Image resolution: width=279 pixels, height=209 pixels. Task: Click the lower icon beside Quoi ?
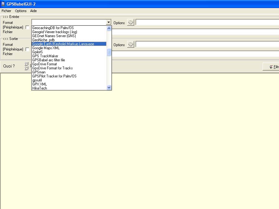(x=27, y=68)
